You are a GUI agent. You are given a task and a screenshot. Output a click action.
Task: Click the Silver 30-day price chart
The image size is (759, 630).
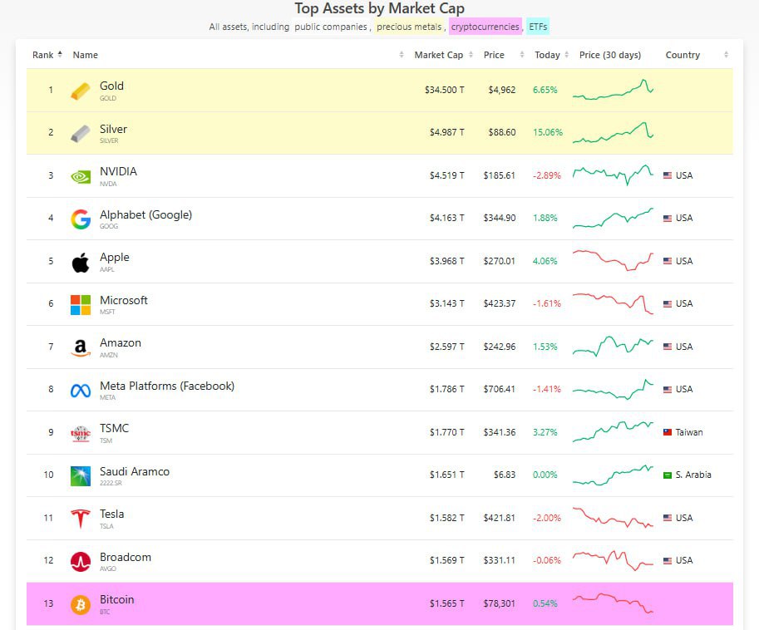[x=613, y=133]
